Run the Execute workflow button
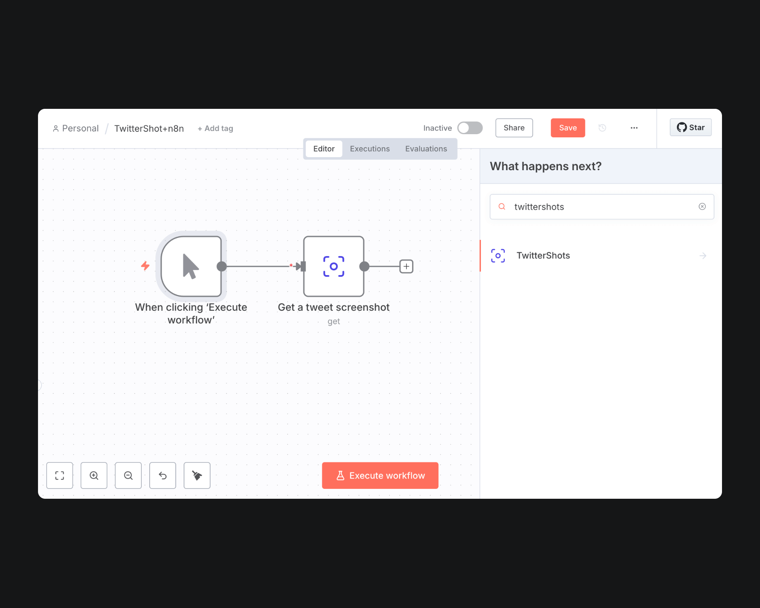The width and height of the screenshot is (760, 608). tap(380, 475)
